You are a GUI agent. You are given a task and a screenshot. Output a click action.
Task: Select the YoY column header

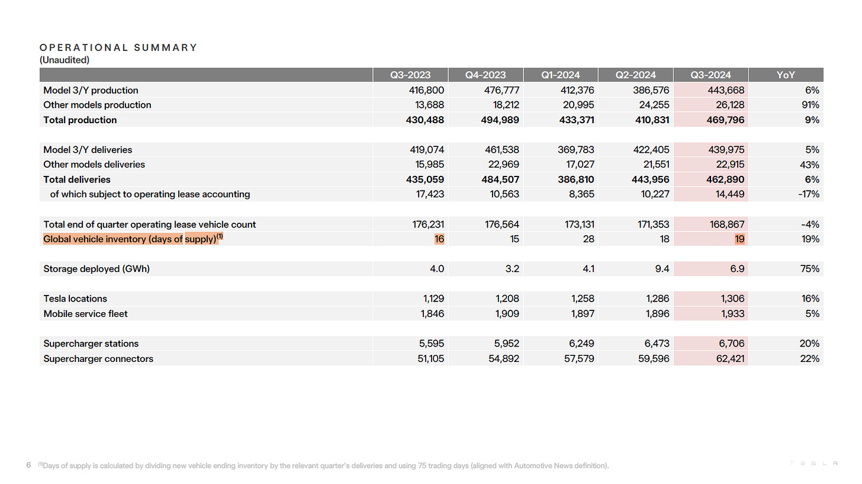point(786,75)
